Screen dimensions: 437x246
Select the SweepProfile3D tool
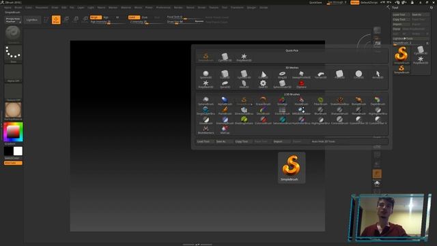pyautogui.click(x=301, y=74)
